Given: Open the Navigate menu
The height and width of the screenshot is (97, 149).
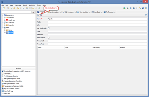Looking at the screenshot, I should point(18,5).
